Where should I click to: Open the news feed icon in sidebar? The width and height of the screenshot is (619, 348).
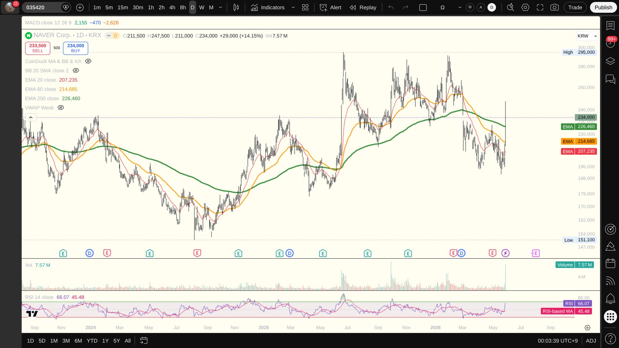coord(610,281)
